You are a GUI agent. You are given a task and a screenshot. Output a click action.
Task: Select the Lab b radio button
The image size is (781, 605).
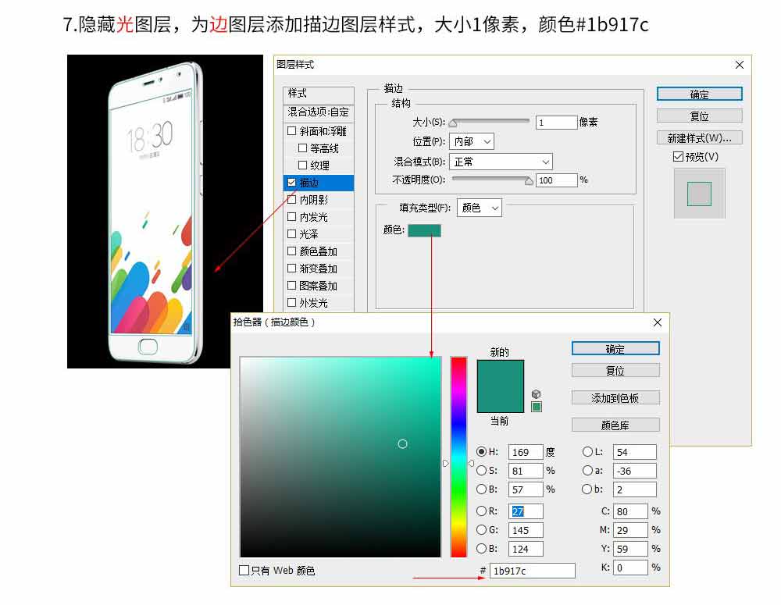587,489
